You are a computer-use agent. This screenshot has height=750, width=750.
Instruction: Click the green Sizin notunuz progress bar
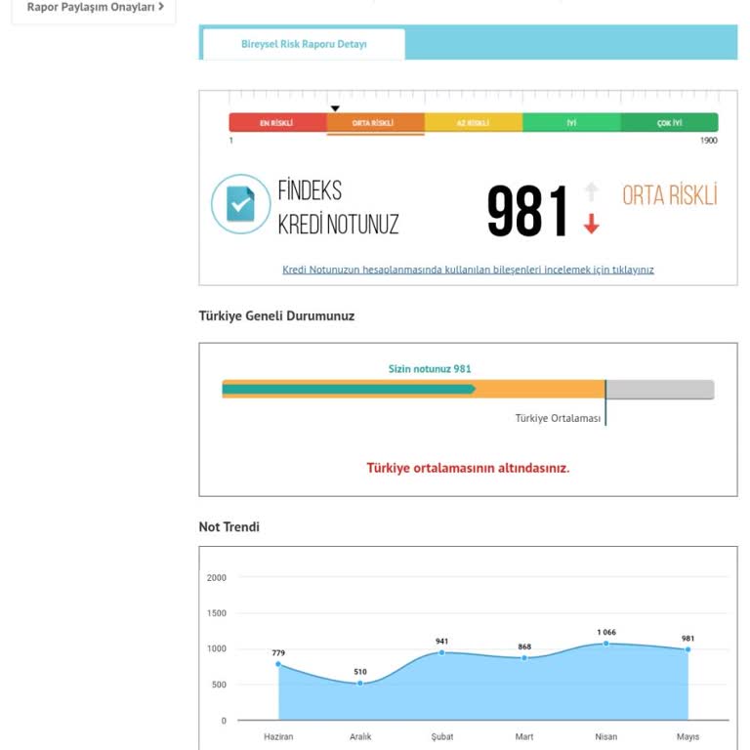pyautogui.click(x=348, y=389)
